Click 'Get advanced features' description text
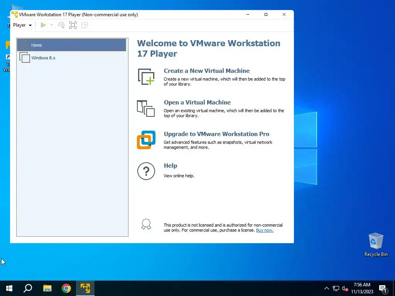 pos(218,145)
